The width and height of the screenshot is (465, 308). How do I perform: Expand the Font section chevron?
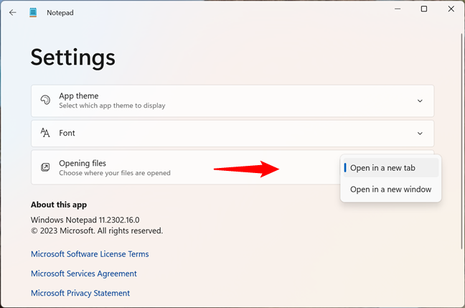point(420,134)
